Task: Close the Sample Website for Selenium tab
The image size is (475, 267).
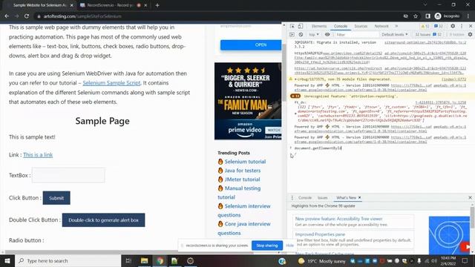Action: point(71,5)
